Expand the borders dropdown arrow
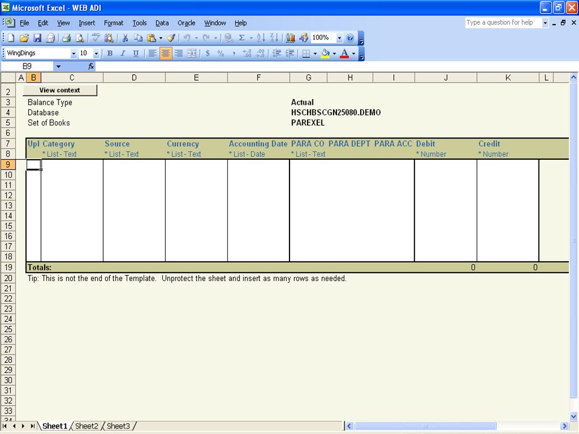The height and width of the screenshot is (434, 579). pos(315,54)
